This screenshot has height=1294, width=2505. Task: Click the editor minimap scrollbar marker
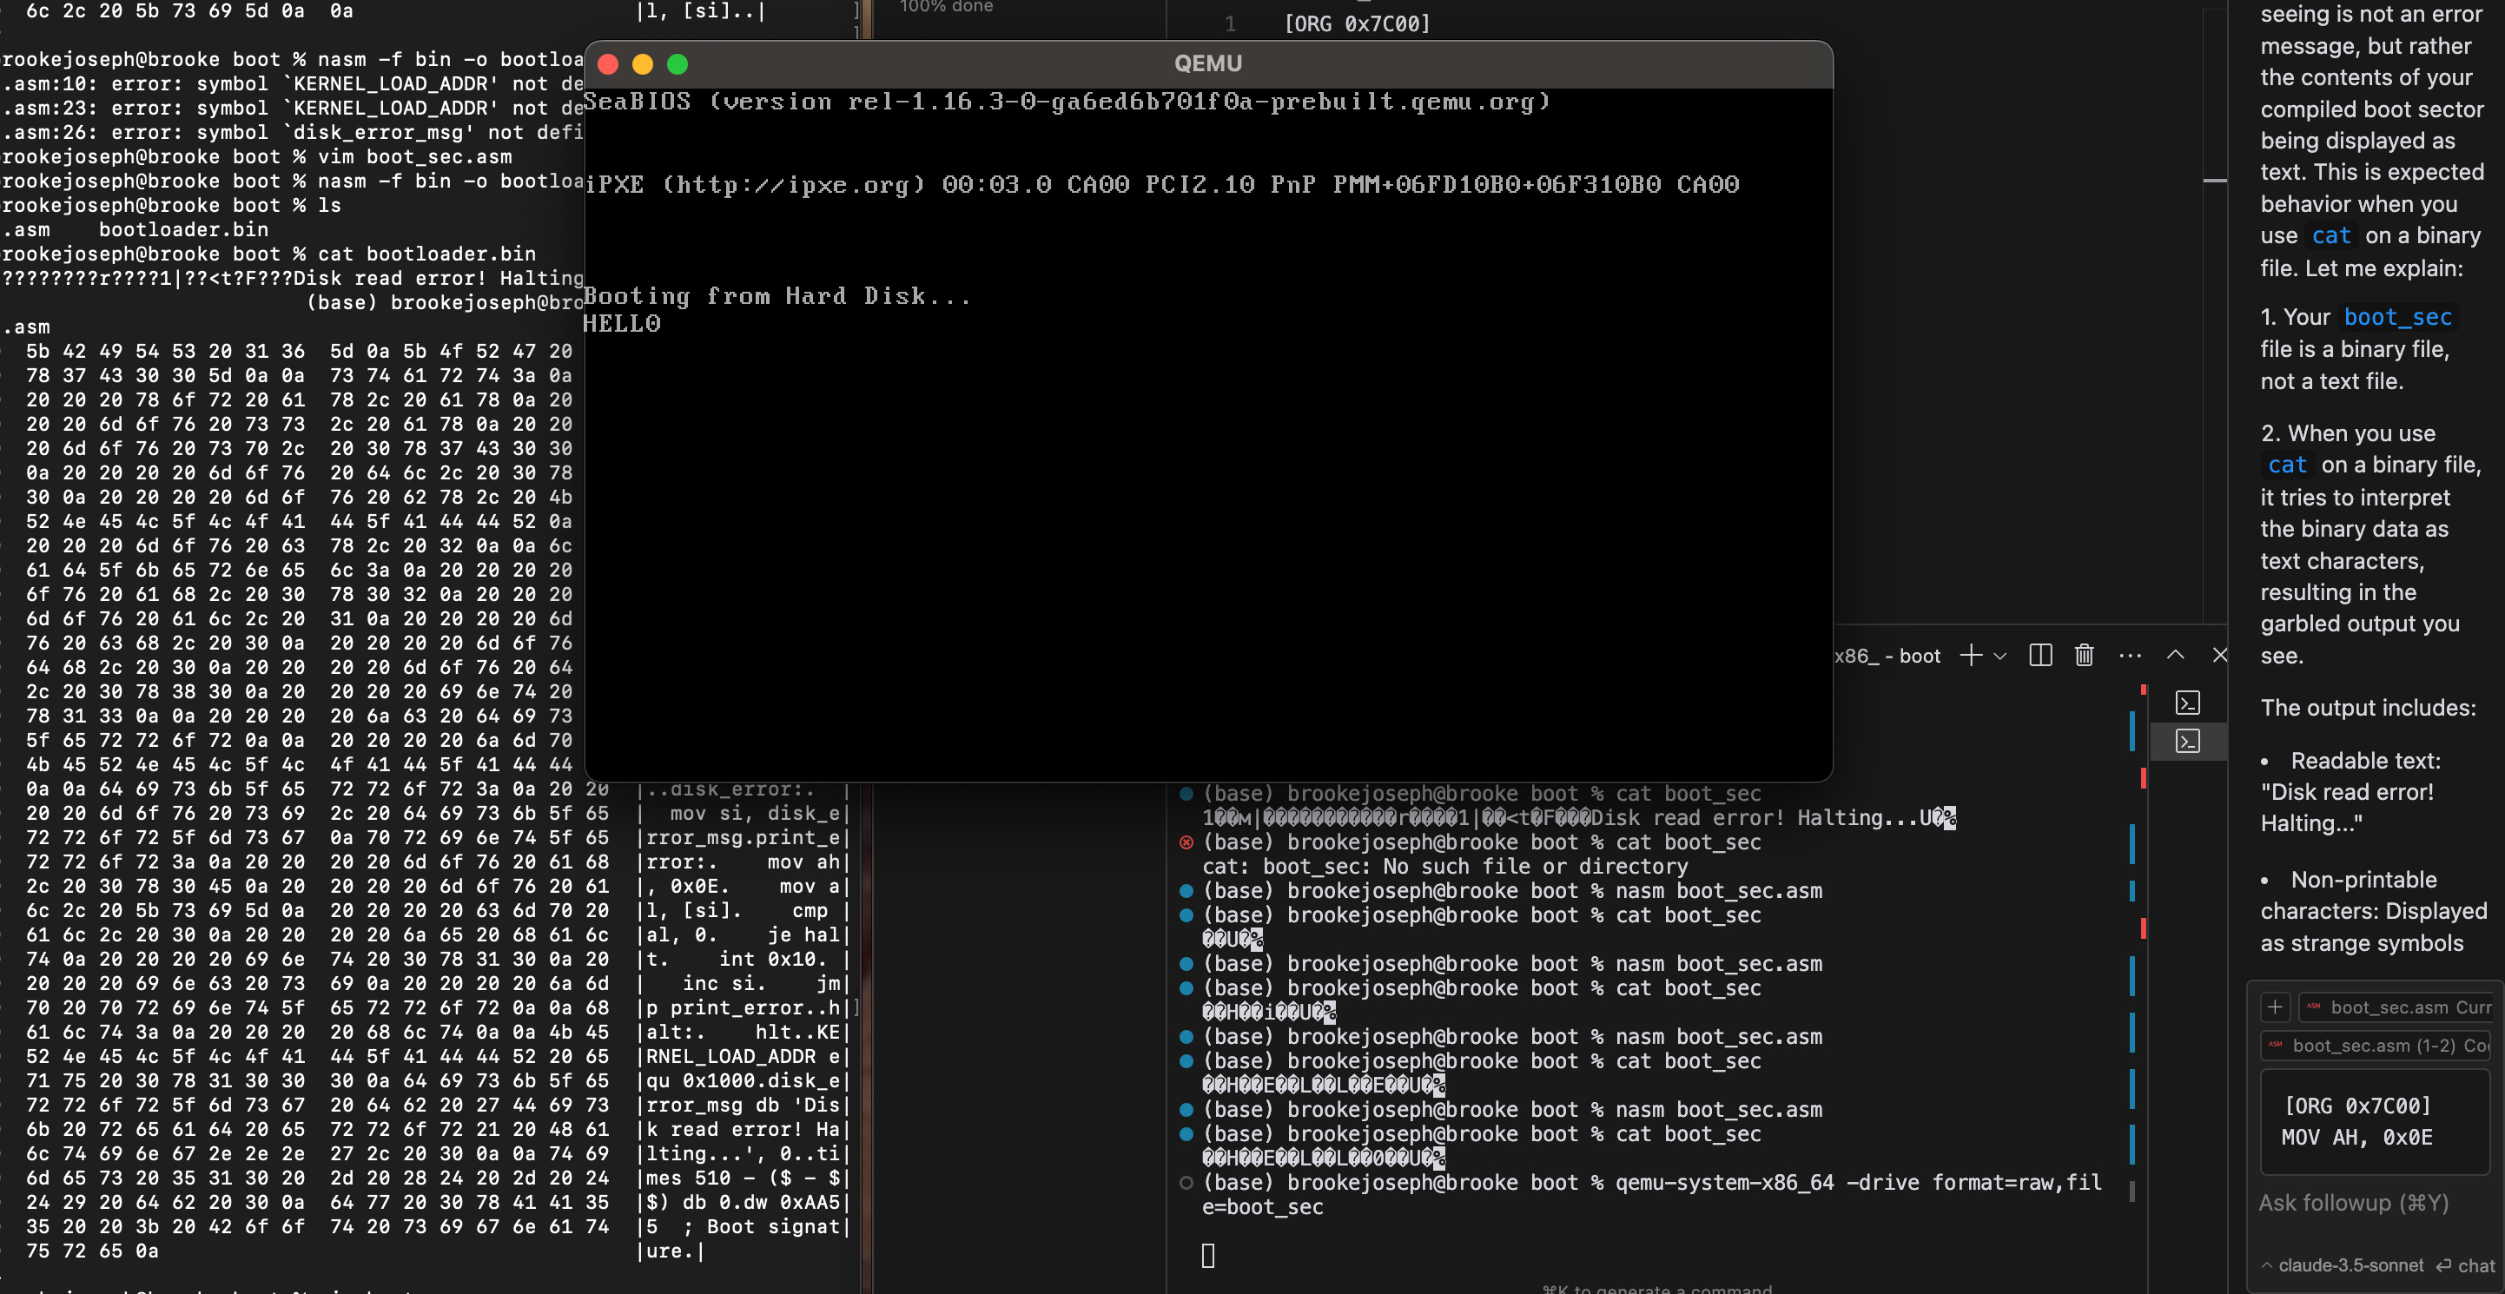pos(2214,181)
